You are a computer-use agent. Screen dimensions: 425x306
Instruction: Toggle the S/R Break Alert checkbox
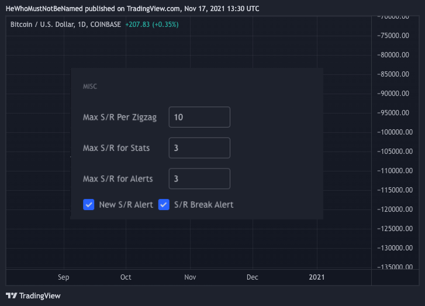[164, 205]
